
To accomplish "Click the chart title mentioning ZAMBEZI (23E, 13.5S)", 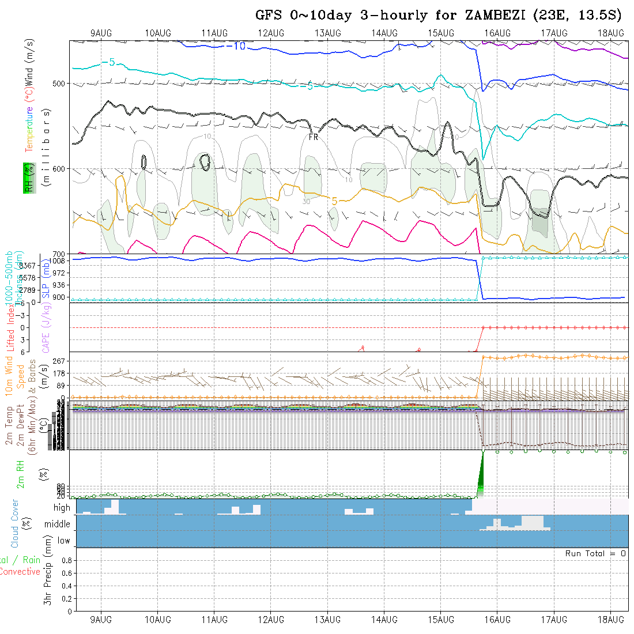I will (438, 15).
